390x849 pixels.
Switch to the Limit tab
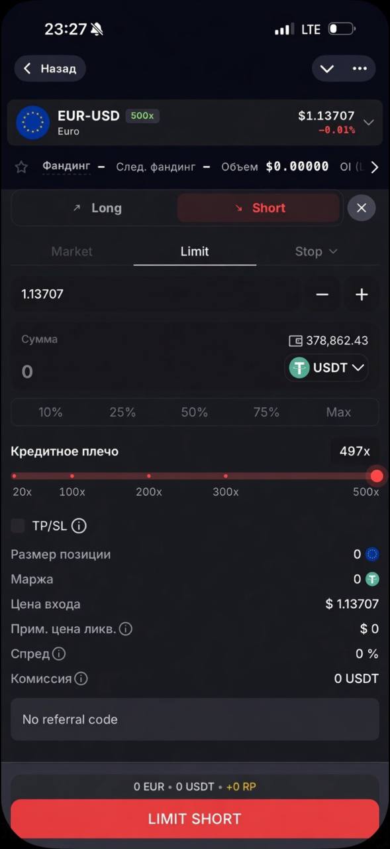click(195, 251)
